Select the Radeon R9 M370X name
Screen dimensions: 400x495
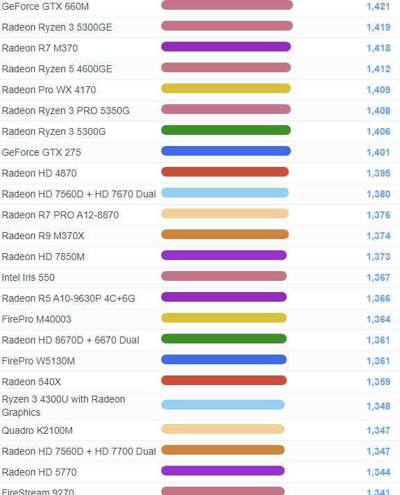pyautogui.click(x=43, y=236)
